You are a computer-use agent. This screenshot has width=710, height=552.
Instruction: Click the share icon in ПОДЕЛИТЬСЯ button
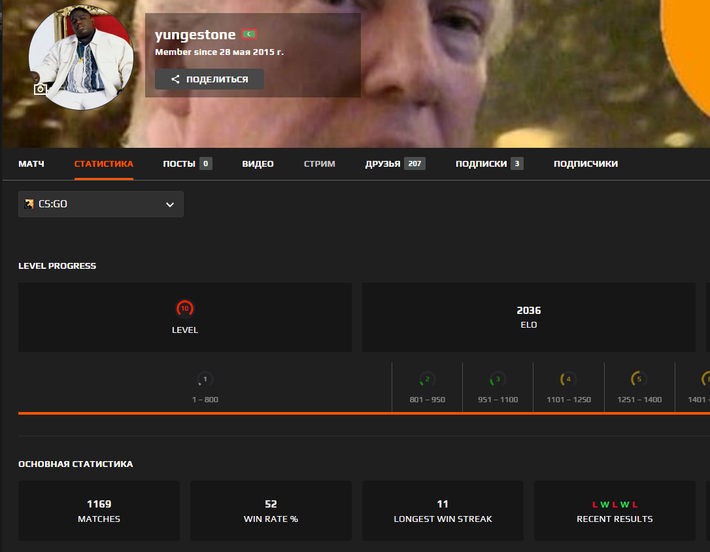pyautogui.click(x=175, y=79)
